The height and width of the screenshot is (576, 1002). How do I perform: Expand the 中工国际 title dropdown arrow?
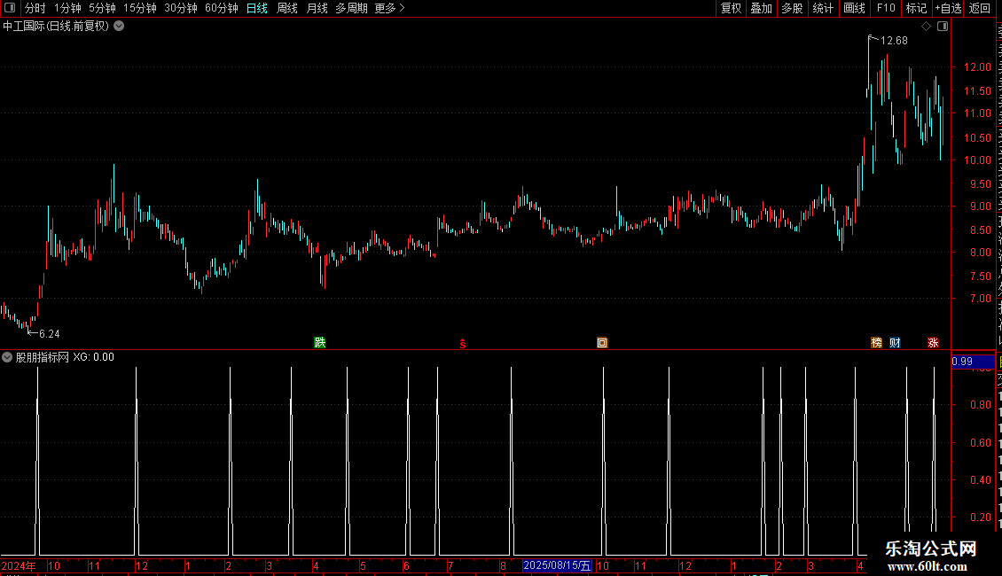coord(119,27)
